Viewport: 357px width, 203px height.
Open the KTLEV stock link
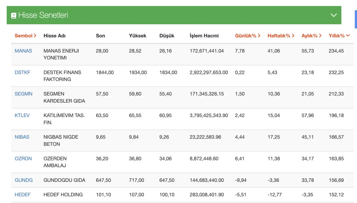(22, 115)
